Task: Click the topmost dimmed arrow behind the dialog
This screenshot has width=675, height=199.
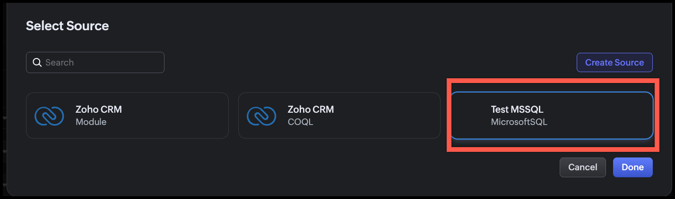Action: [x=4, y=118]
